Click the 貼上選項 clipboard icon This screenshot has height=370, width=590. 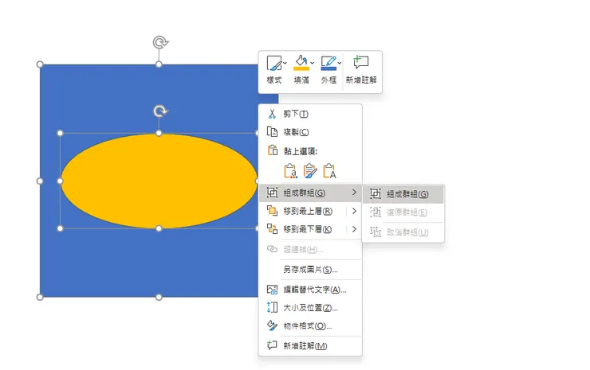pyautogui.click(x=273, y=150)
